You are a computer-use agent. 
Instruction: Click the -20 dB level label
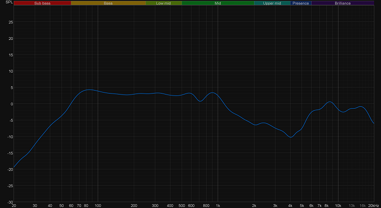click(10, 170)
